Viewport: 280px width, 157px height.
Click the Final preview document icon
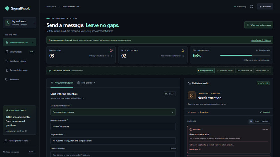79,83
